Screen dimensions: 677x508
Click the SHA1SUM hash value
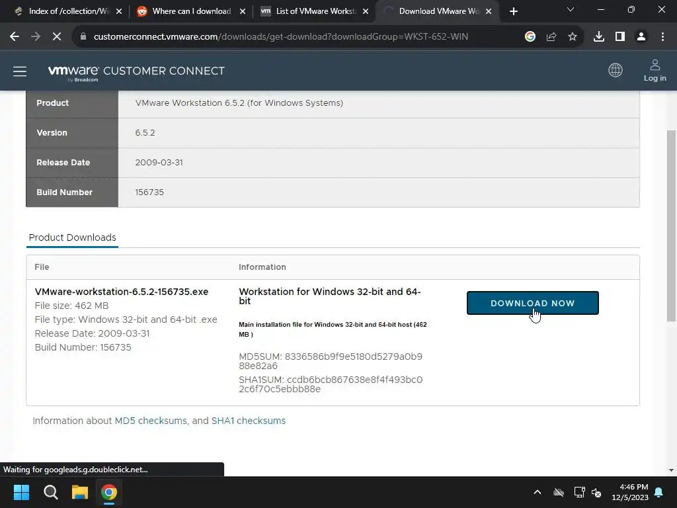[331, 384]
